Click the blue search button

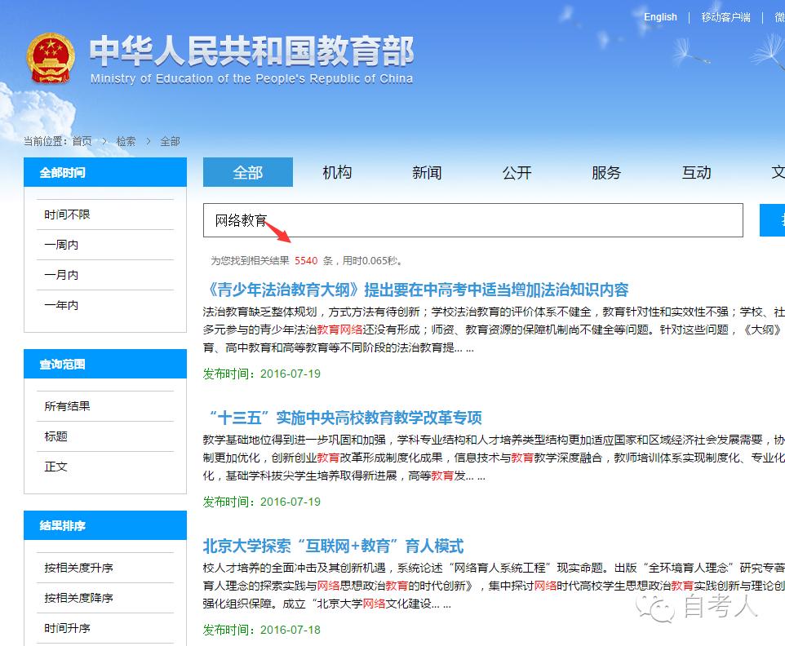point(772,220)
